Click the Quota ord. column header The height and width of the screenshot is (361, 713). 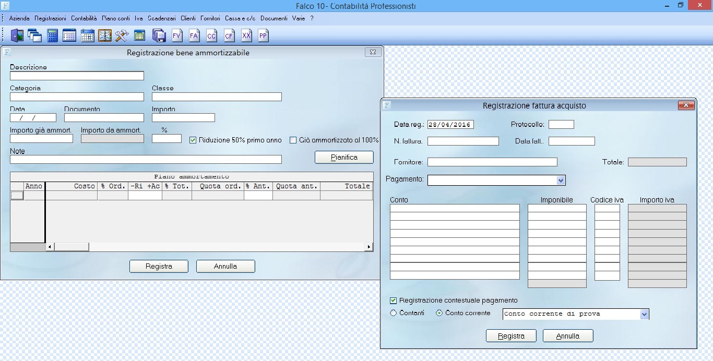coord(218,186)
